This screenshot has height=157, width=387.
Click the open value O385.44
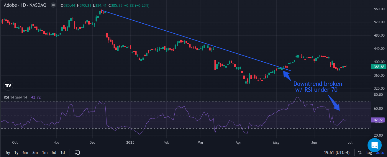pos(68,5)
